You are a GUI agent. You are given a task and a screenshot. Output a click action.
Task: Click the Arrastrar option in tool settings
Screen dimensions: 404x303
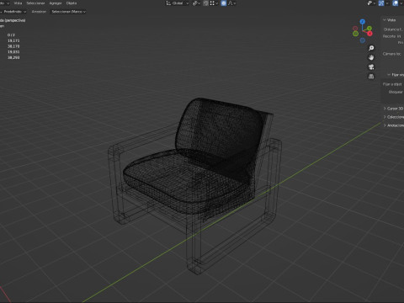click(39, 12)
